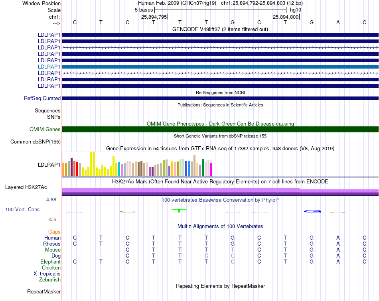Select the Elephant alignment row label
Screen dimensions: 379x301
click(x=51, y=262)
